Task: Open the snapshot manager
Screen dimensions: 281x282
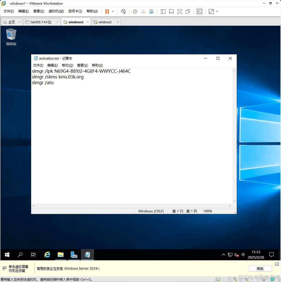Action: [x=151, y=11]
